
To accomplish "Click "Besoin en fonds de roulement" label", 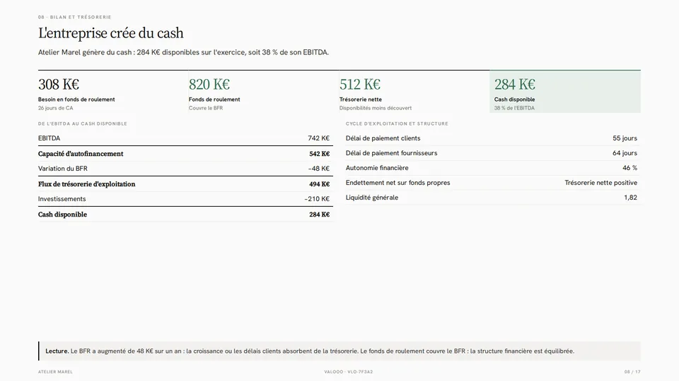I will coord(76,99).
